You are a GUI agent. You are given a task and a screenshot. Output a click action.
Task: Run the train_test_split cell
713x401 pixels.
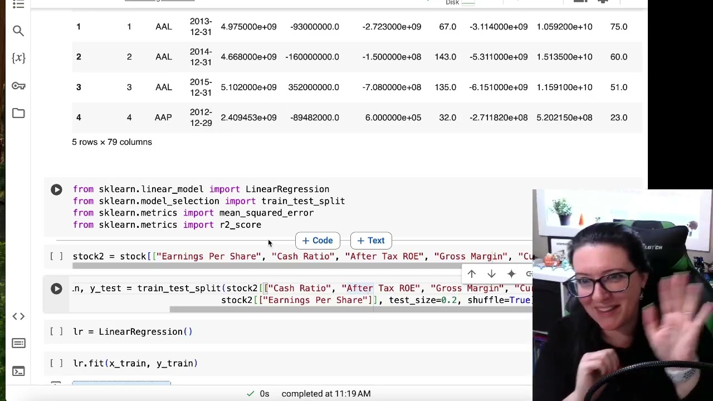pos(56,288)
